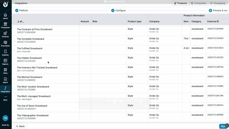Click the Configure step checkmark icon
Image resolution: width=229 pixels, height=129 pixels.
pyautogui.click(x=113, y=10)
